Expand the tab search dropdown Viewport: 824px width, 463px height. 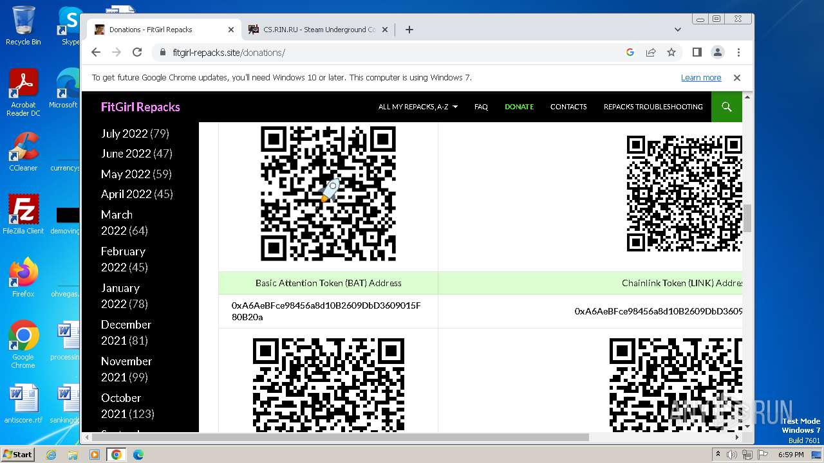click(x=677, y=30)
